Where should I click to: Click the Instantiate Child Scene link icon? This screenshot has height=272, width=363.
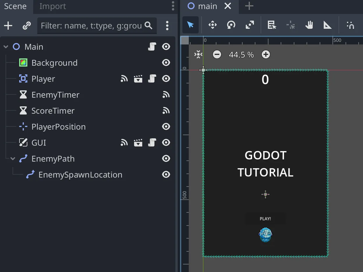(x=27, y=26)
